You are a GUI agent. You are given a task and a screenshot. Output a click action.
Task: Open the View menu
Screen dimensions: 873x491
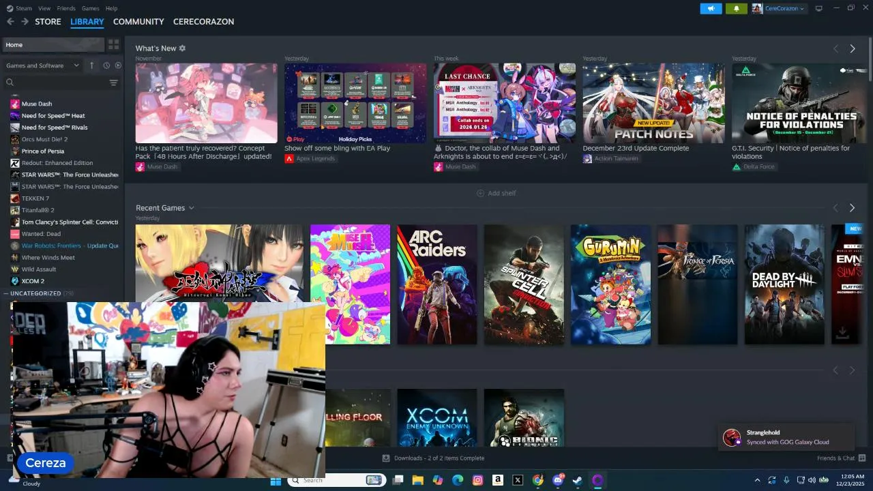pos(44,8)
